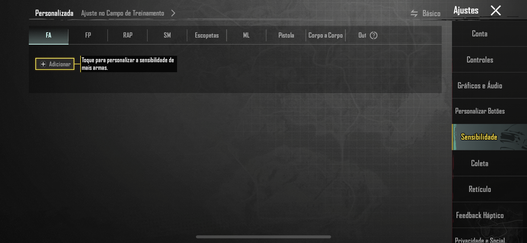Close the Ajustes settings with X
This screenshot has height=243, width=527.
coord(496,11)
